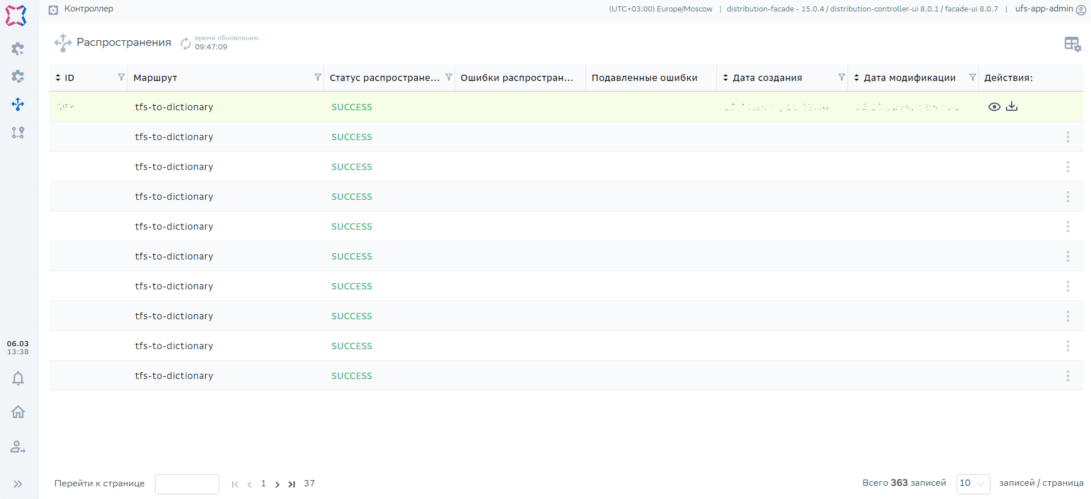The width and height of the screenshot is (1091, 499).
Task: Expand the left sidebar with double chevron
Action: pyautogui.click(x=18, y=484)
